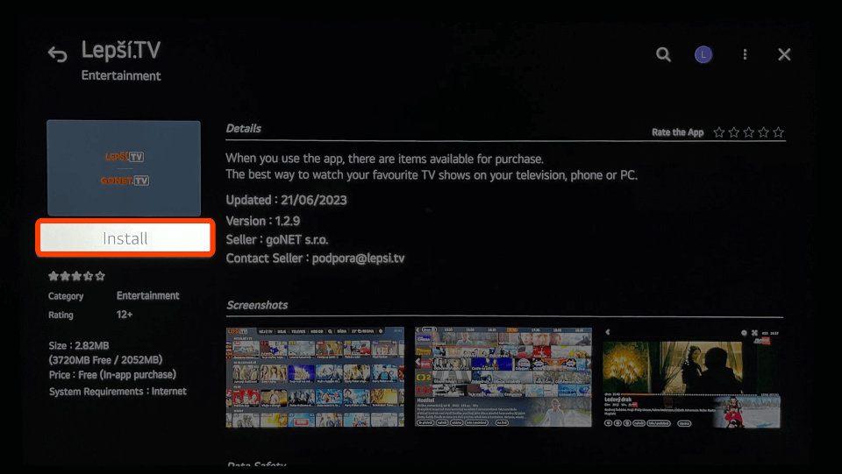Click the 'best way to watch' description
842x474 pixels.
tap(432, 175)
